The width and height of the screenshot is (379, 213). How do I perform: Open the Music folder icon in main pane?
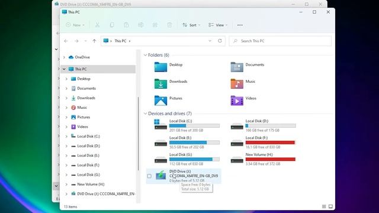tap(237, 84)
